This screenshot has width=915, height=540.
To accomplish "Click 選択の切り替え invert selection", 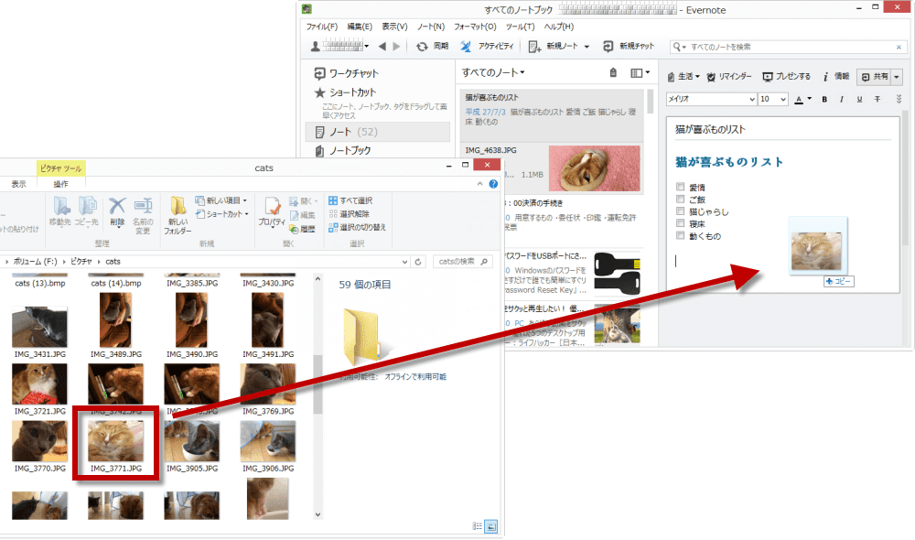I will [x=357, y=227].
